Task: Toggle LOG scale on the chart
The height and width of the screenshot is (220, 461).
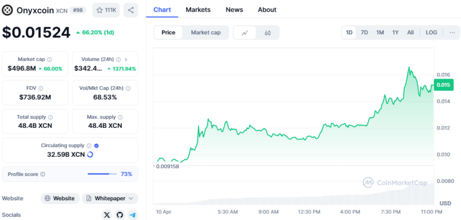Action: click(x=431, y=33)
